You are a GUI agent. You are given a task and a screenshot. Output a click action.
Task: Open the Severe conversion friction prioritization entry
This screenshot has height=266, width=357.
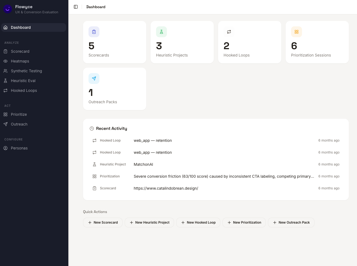click(216, 176)
